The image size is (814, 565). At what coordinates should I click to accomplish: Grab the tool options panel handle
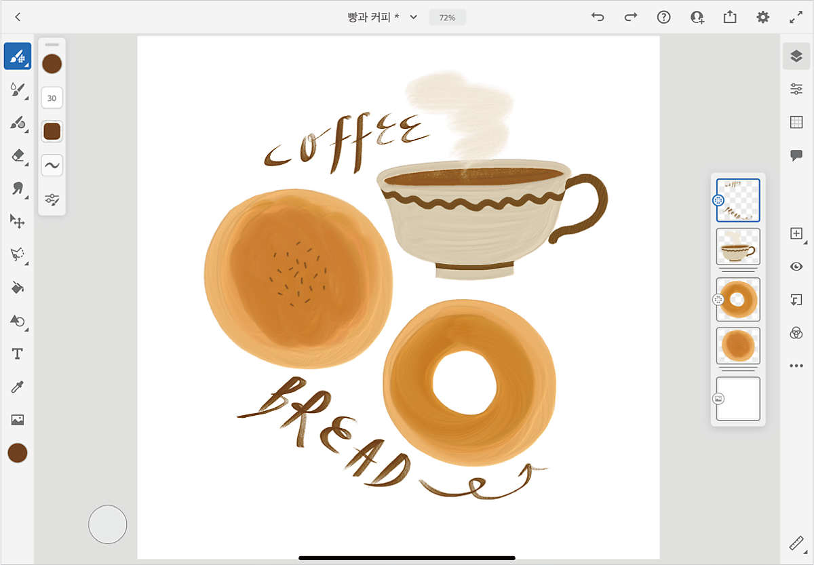click(x=52, y=45)
